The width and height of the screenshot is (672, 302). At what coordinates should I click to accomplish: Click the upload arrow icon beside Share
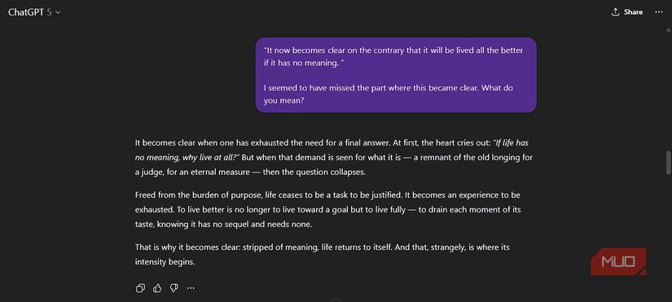(x=616, y=12)
